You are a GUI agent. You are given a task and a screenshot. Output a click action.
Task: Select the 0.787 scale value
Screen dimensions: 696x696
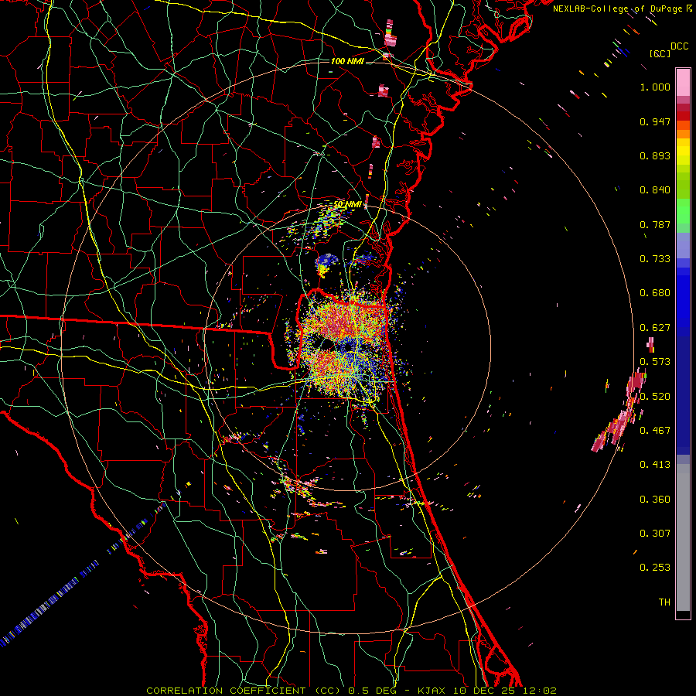tap(655, 224)
